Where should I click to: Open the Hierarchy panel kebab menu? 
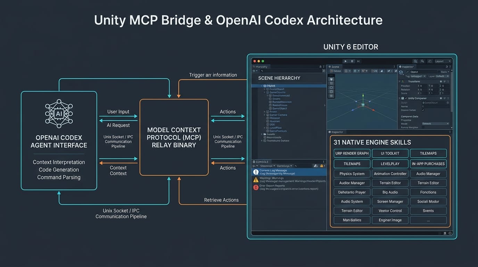[324, 67]
